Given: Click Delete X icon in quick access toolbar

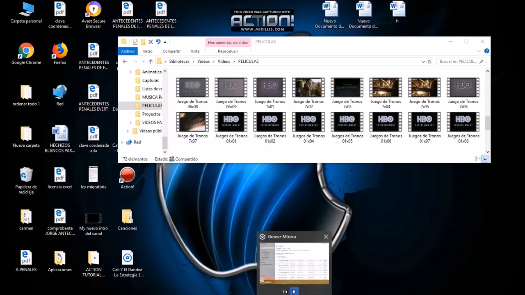Looking at the screenshot, I should 151,42.
